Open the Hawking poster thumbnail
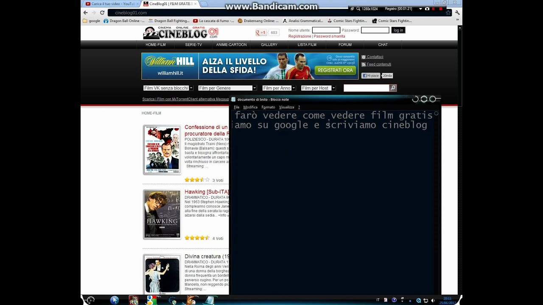 [x=162, y=214]
